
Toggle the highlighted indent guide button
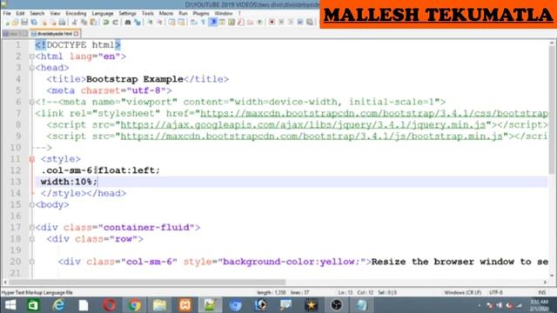(213, 23)
